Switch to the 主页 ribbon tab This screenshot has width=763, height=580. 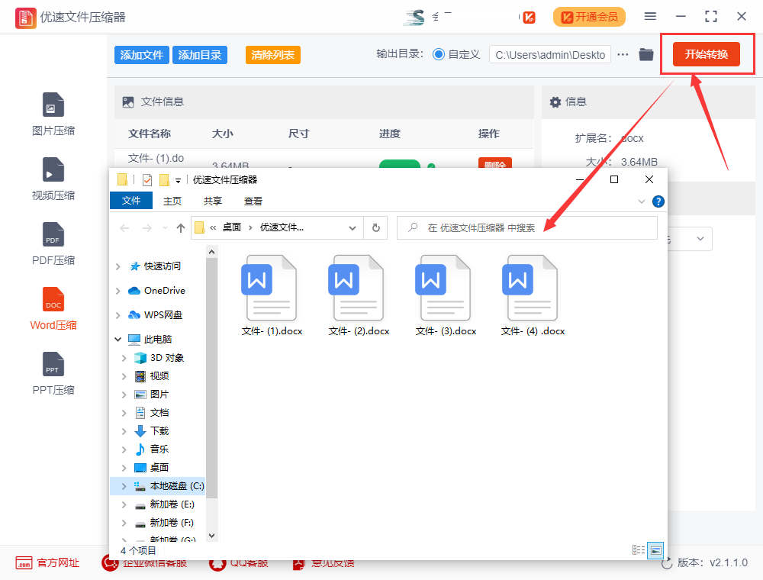tap(172, 201)
